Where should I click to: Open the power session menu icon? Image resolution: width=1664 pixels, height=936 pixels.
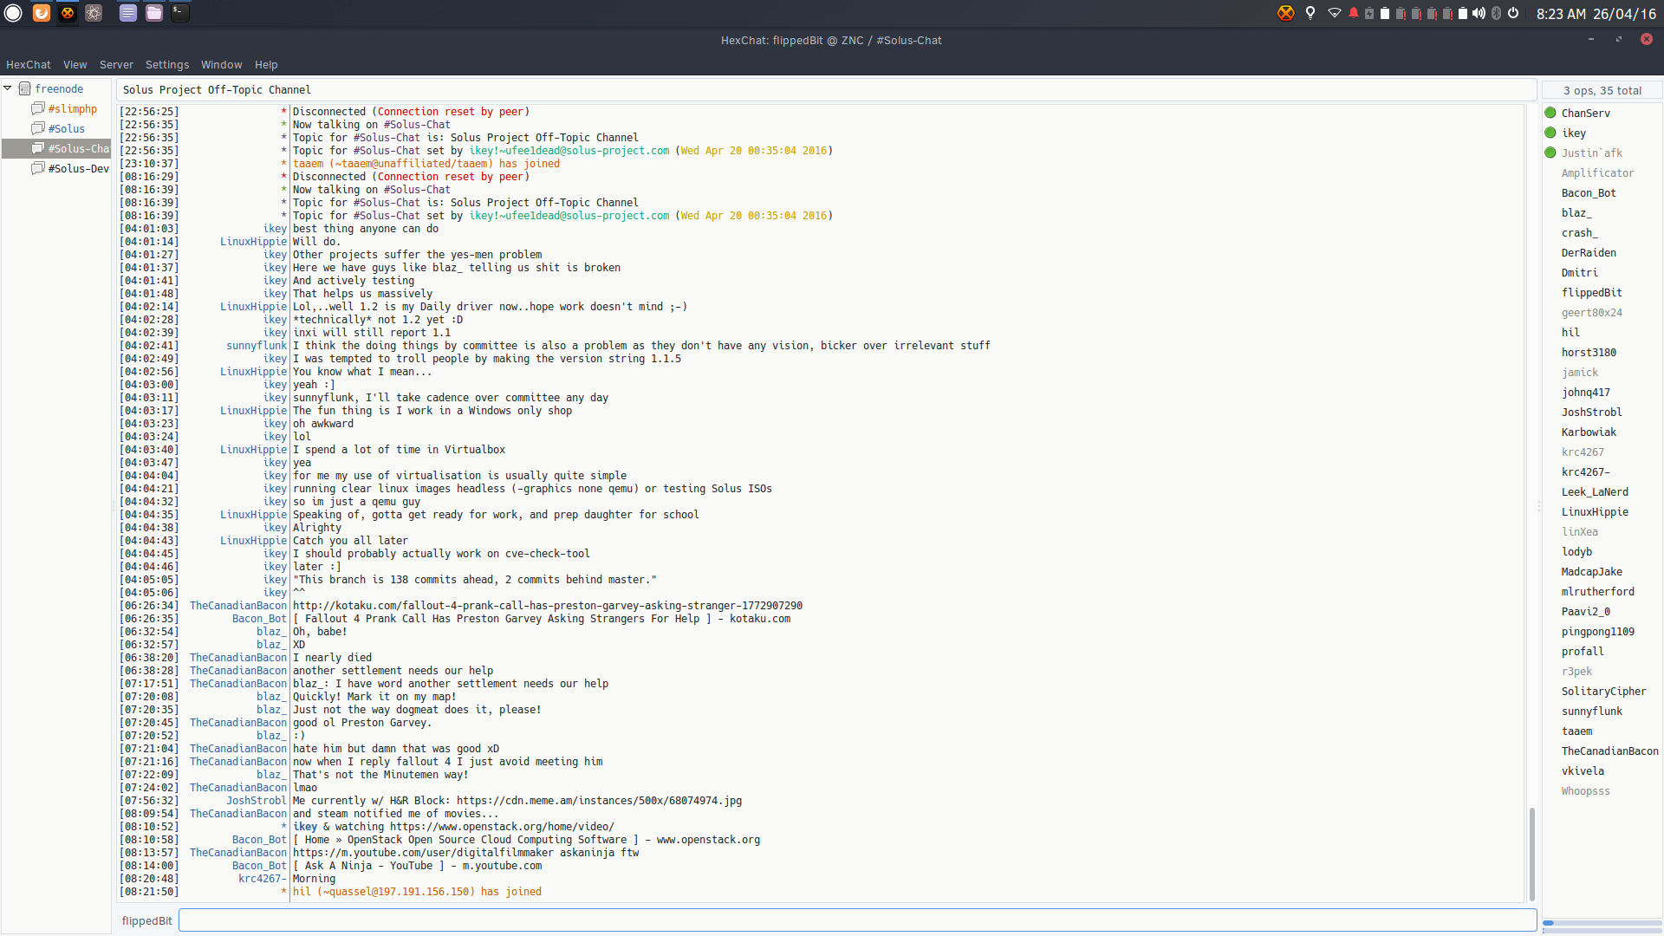pyautogui.click(x=1513, y=13)
